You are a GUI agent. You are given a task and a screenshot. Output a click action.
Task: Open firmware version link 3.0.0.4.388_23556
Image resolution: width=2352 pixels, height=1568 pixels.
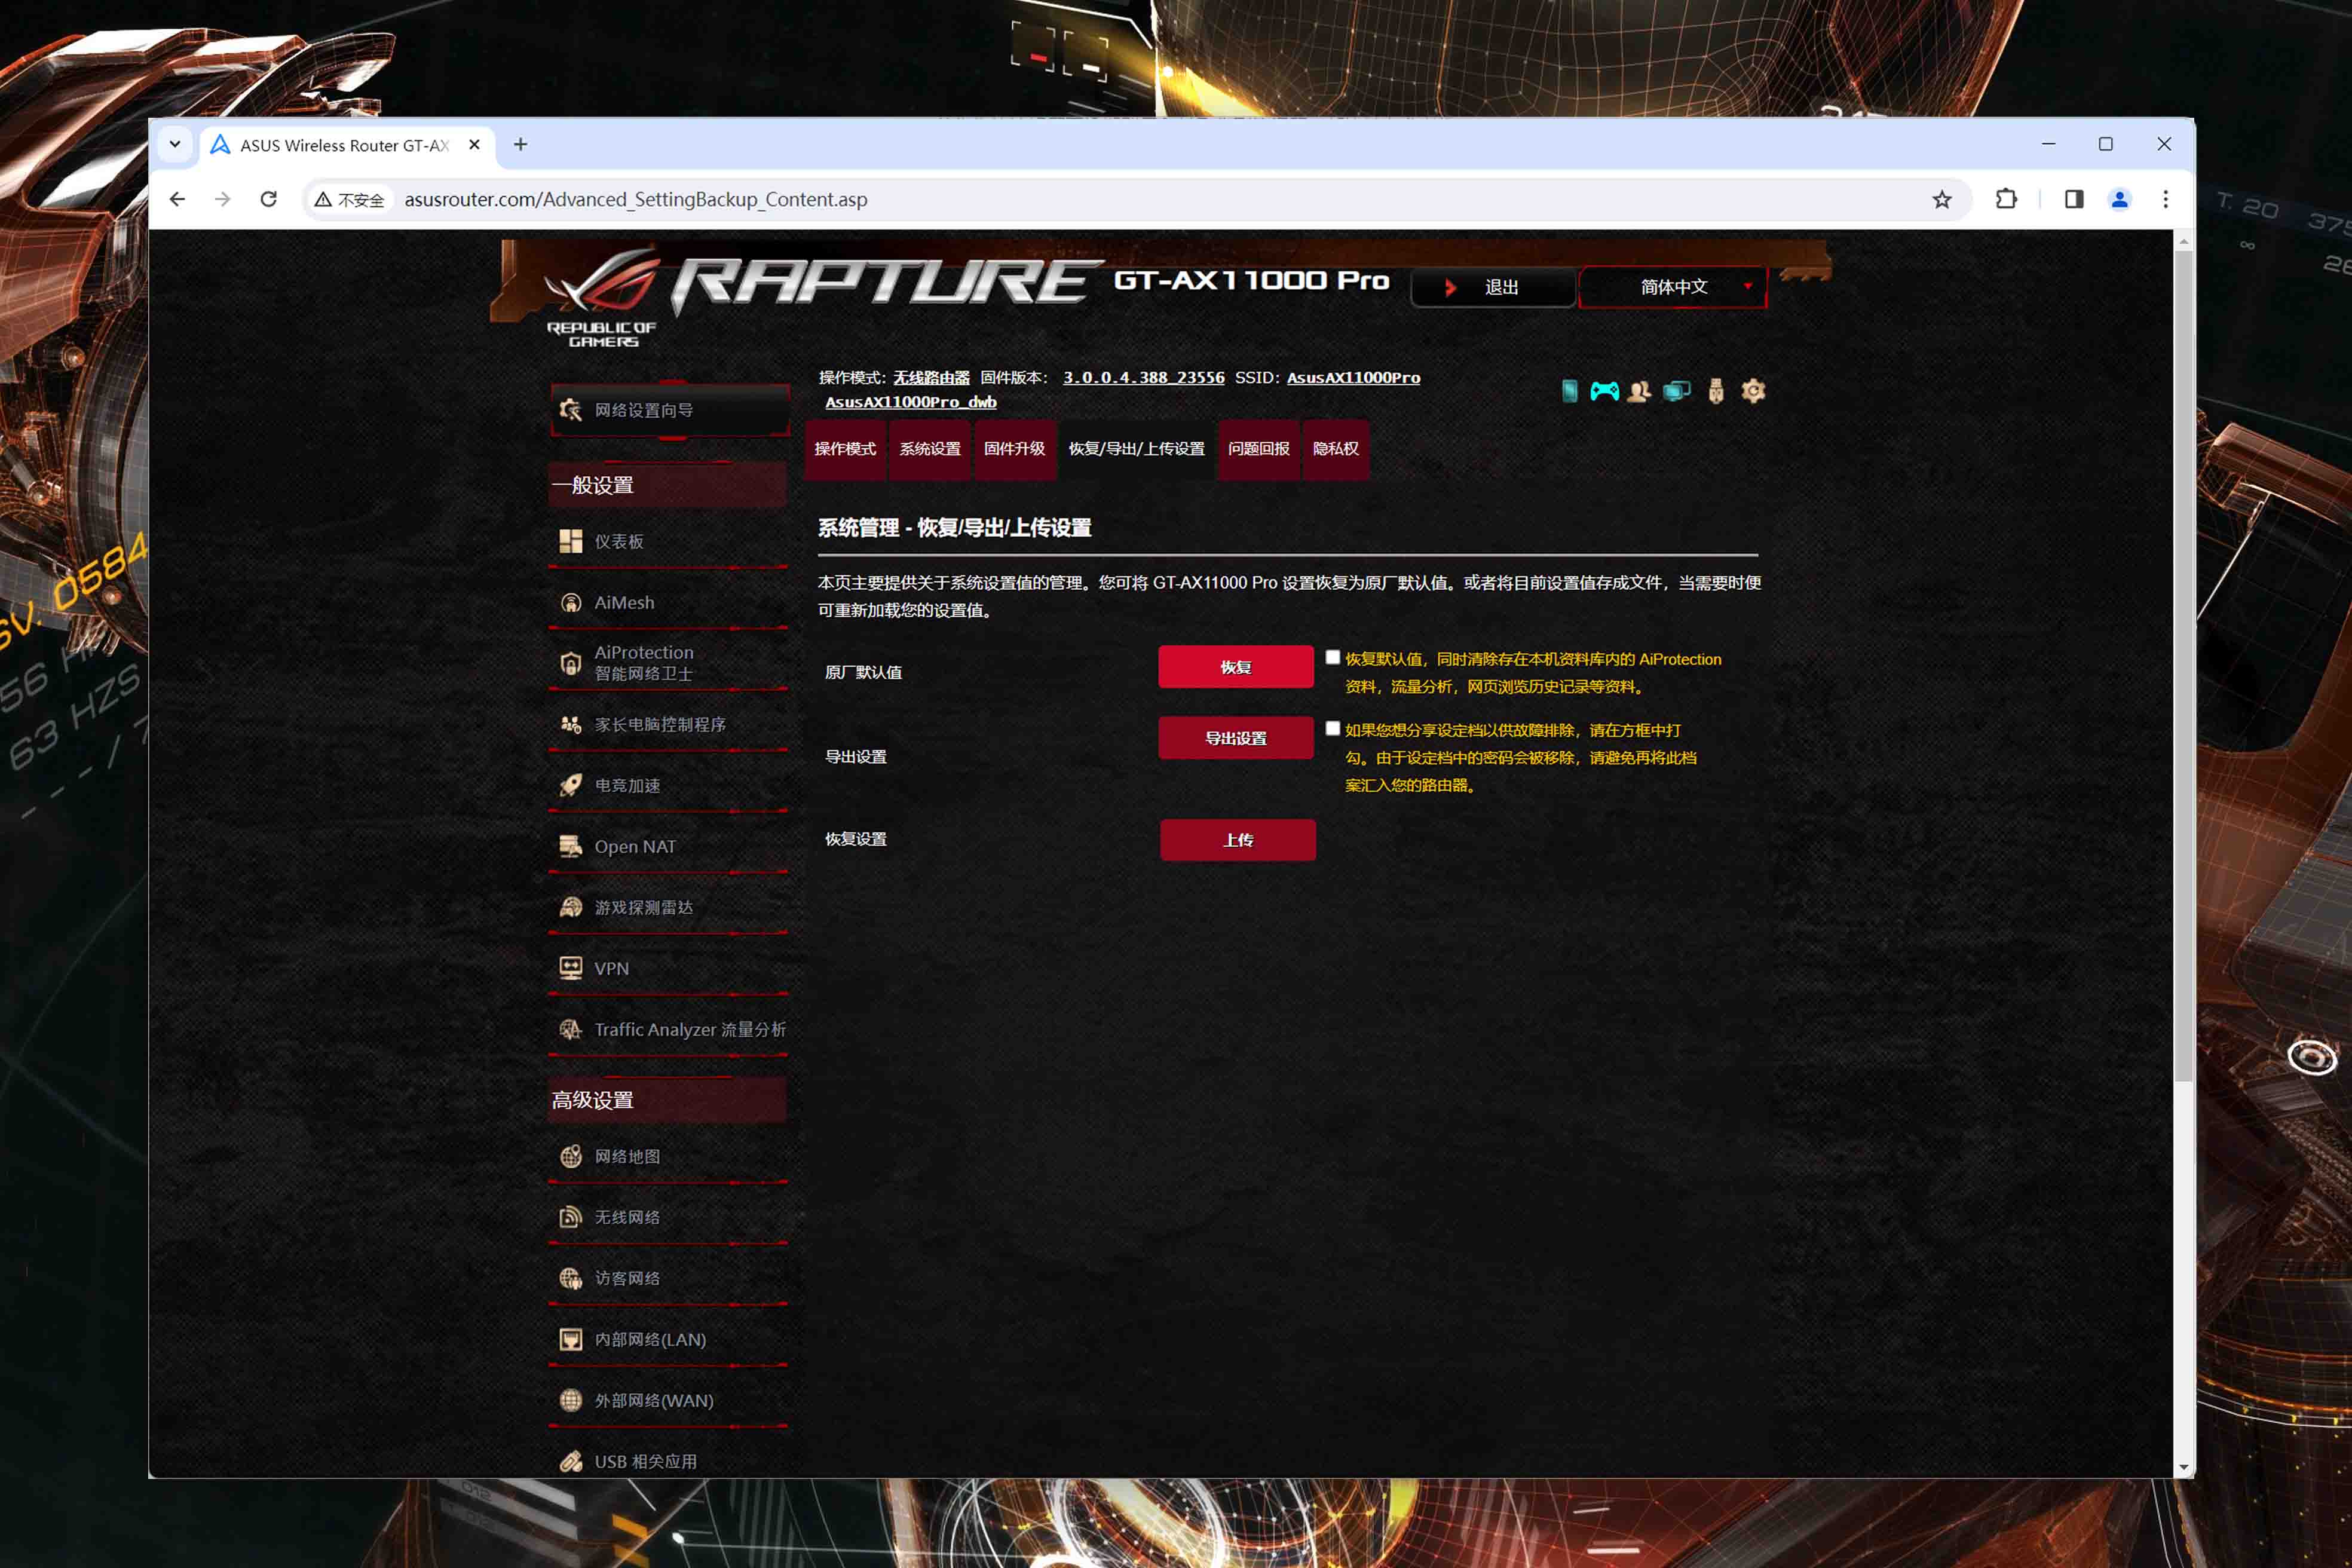click(1143, 378)
